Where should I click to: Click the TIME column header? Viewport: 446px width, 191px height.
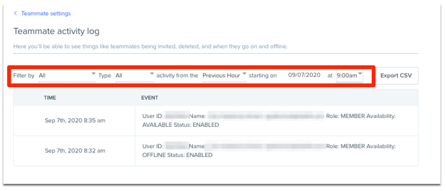pyautogui.click(x=50, y=98)
